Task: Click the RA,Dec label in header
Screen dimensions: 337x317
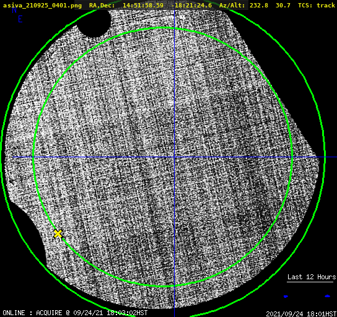Action: click(x=102, y=5)
